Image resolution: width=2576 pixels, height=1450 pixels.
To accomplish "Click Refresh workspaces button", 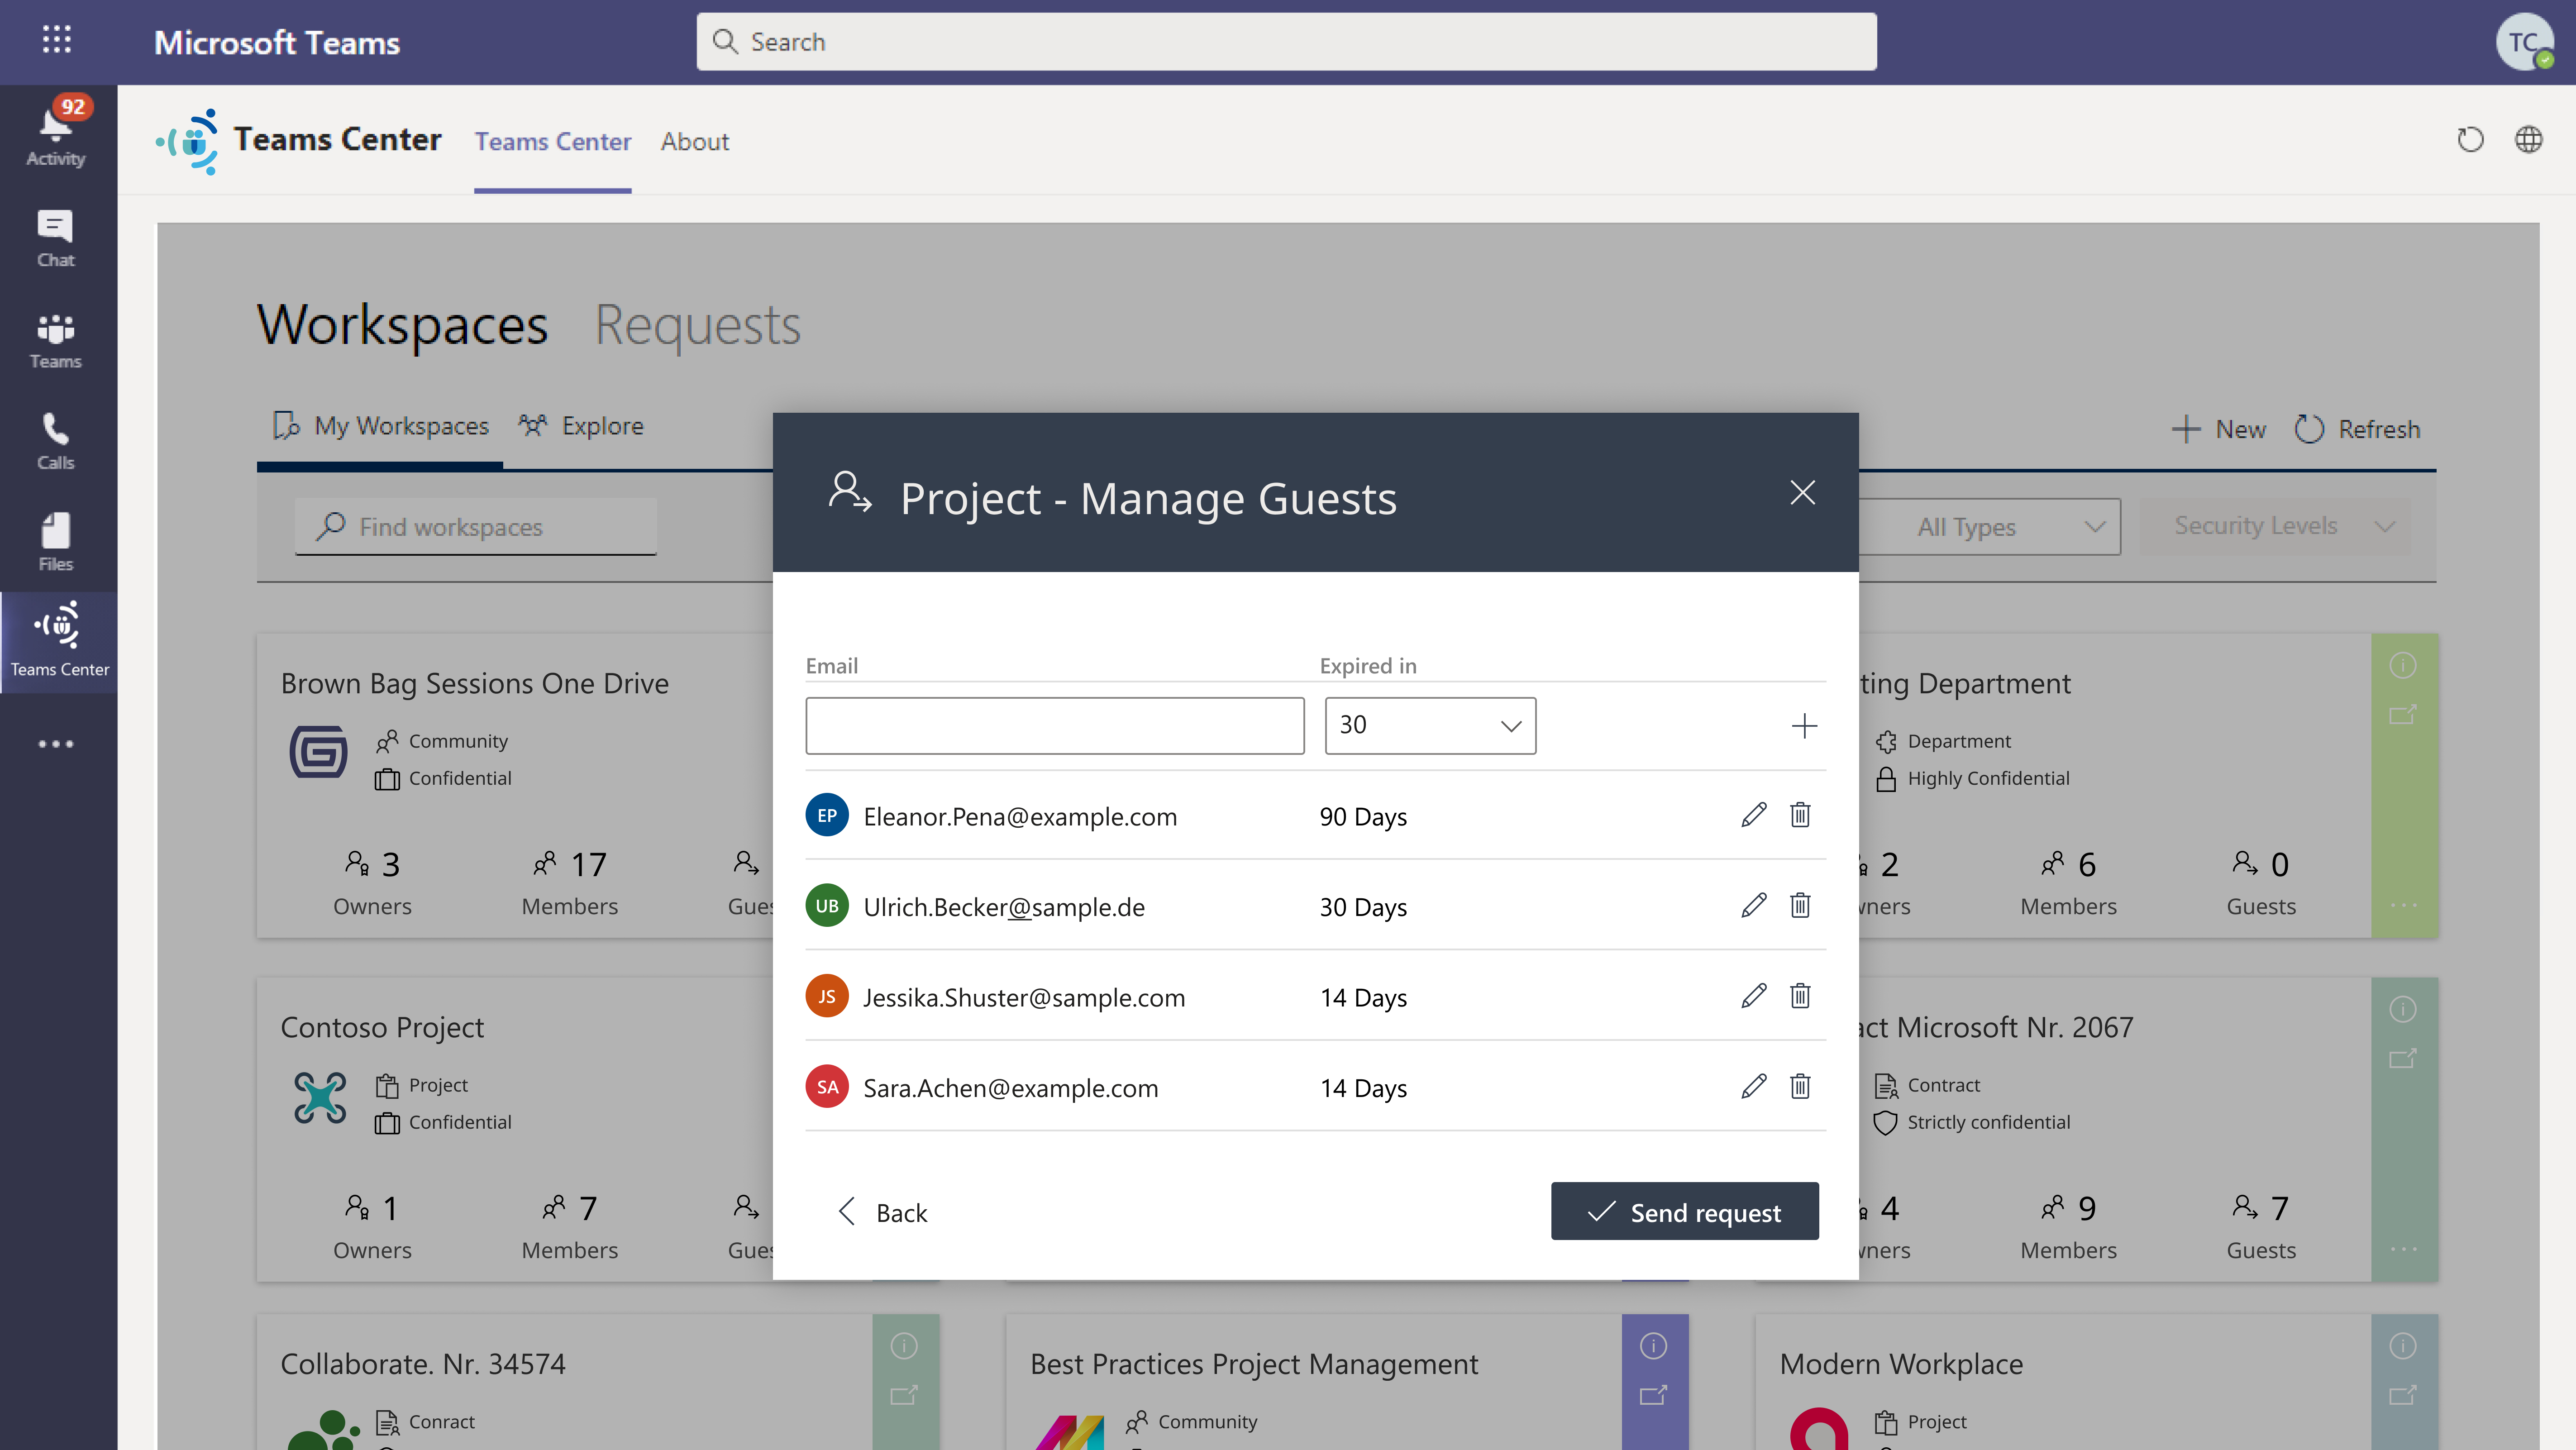I will tap(2357, 430).
